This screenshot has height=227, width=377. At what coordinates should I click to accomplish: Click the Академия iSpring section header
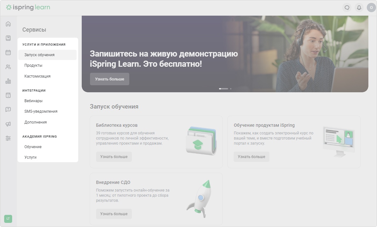[x=40, y=136]
